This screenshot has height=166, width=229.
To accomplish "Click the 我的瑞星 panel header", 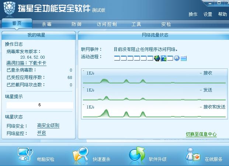I will click(39, 35).
